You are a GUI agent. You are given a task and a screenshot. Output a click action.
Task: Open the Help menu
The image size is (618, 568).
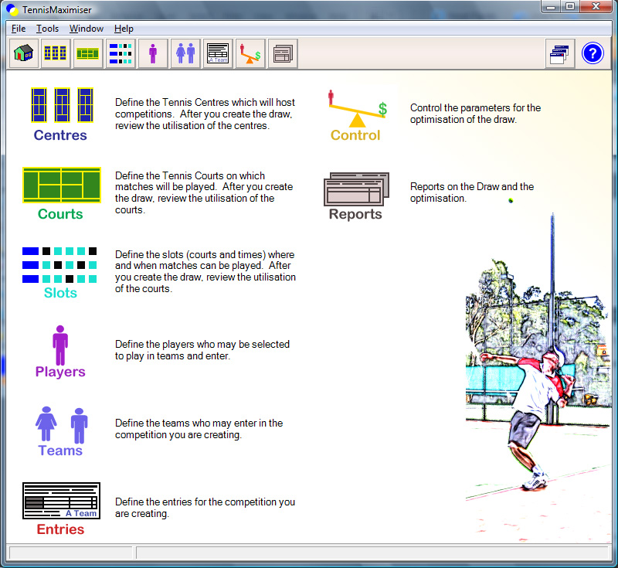coord(124,29)
